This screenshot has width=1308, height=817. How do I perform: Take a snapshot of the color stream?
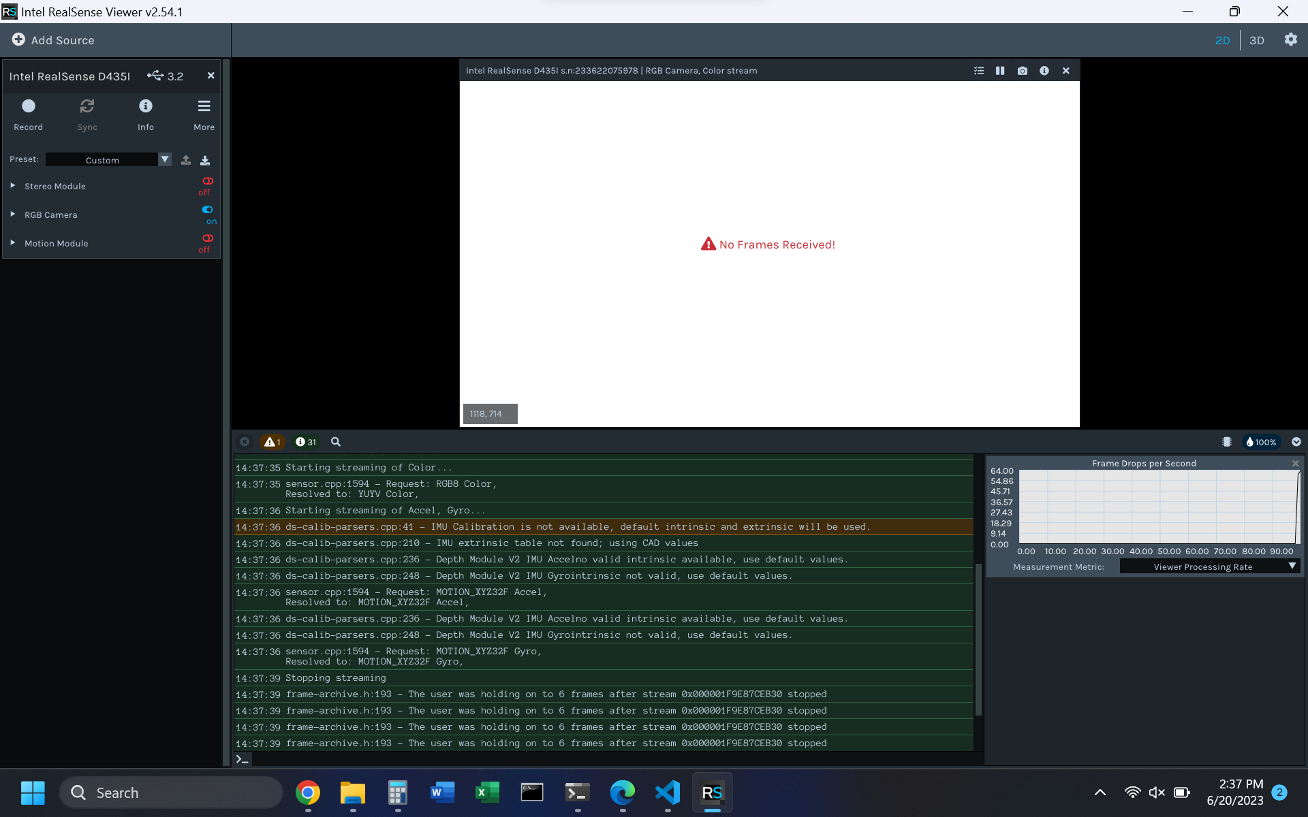coord(1022,70)
